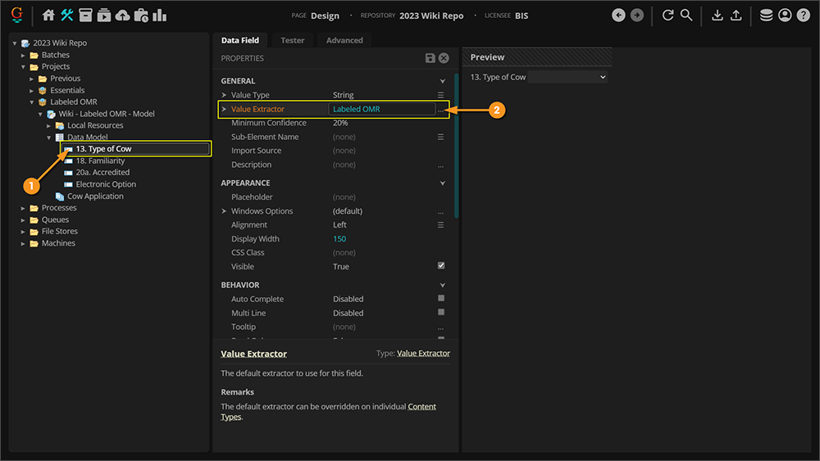820x461 pixels.
Task: Click the Value Extractor type link
Action: (423, 354)
